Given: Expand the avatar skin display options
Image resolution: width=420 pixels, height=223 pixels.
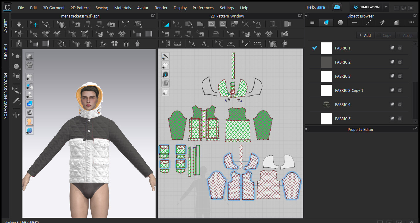Looking at the screenshot, I should [30, 121].
